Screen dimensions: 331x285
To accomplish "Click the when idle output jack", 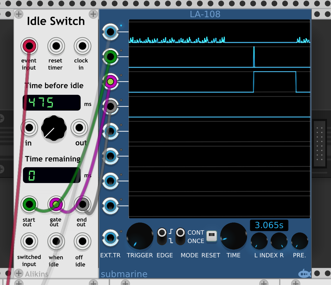I will [x=56, y=241].
